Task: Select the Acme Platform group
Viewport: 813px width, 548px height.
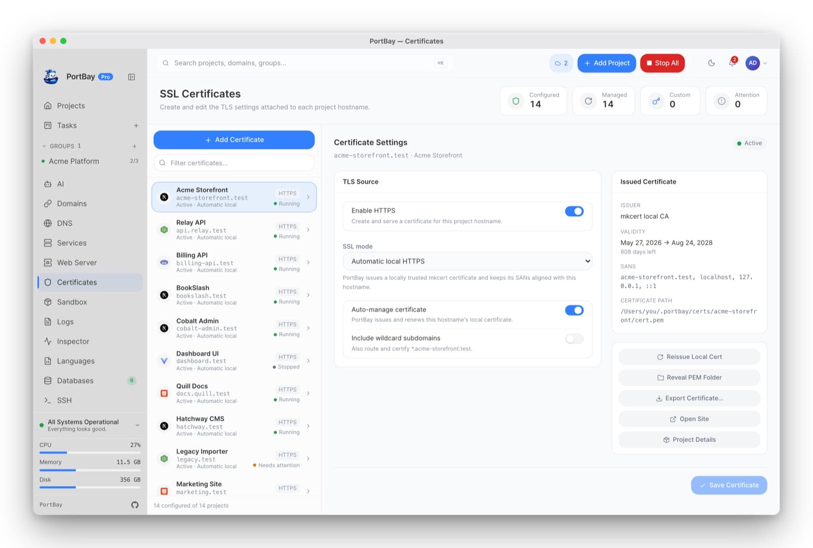Action: [x=90, y=161]
